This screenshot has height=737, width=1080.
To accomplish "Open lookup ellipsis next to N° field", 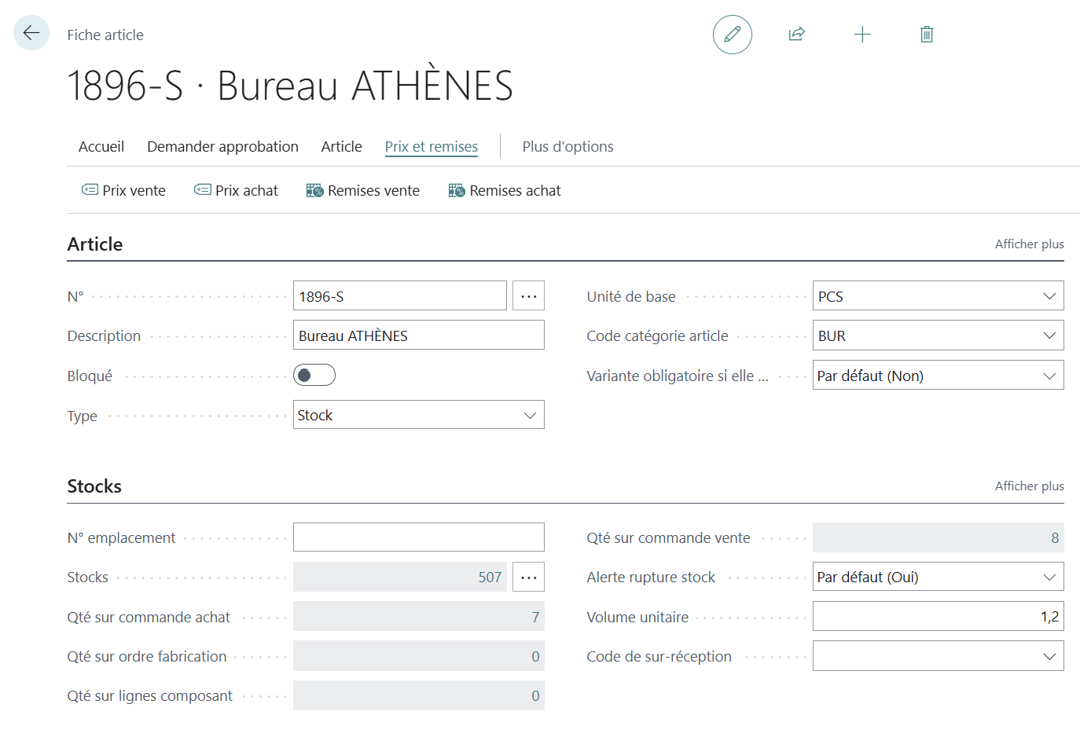I will point(528,295).
